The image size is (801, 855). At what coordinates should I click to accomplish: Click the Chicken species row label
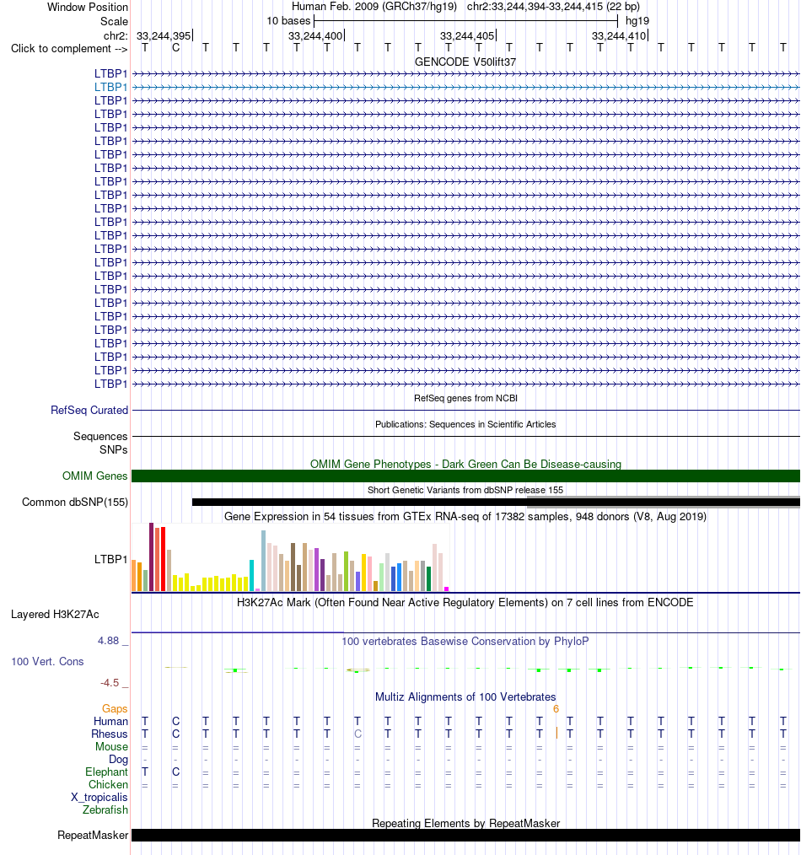[x=108, y=785]
